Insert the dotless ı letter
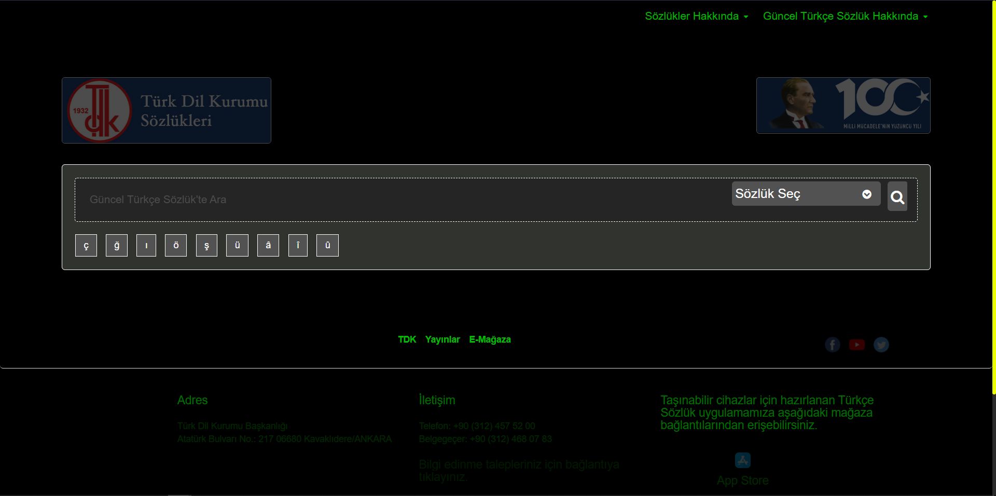The width and height of the screenshot is (996, 496). point(146,245)
